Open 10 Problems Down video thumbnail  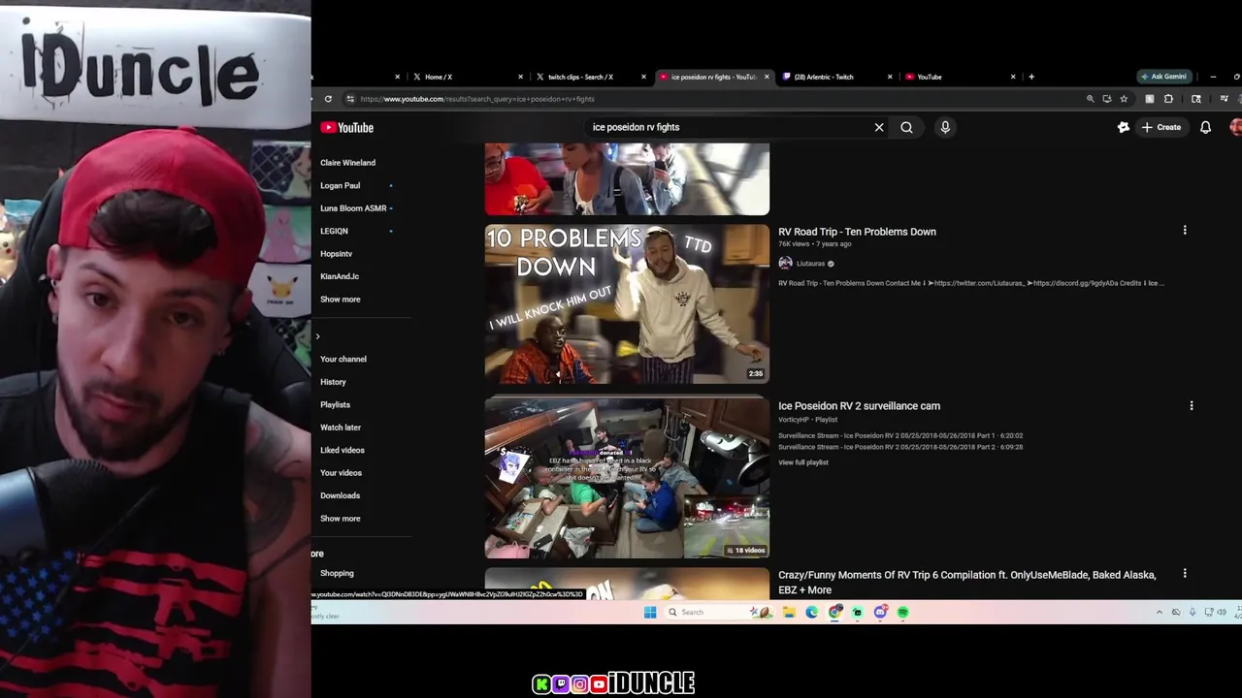[x=627, y=304]
